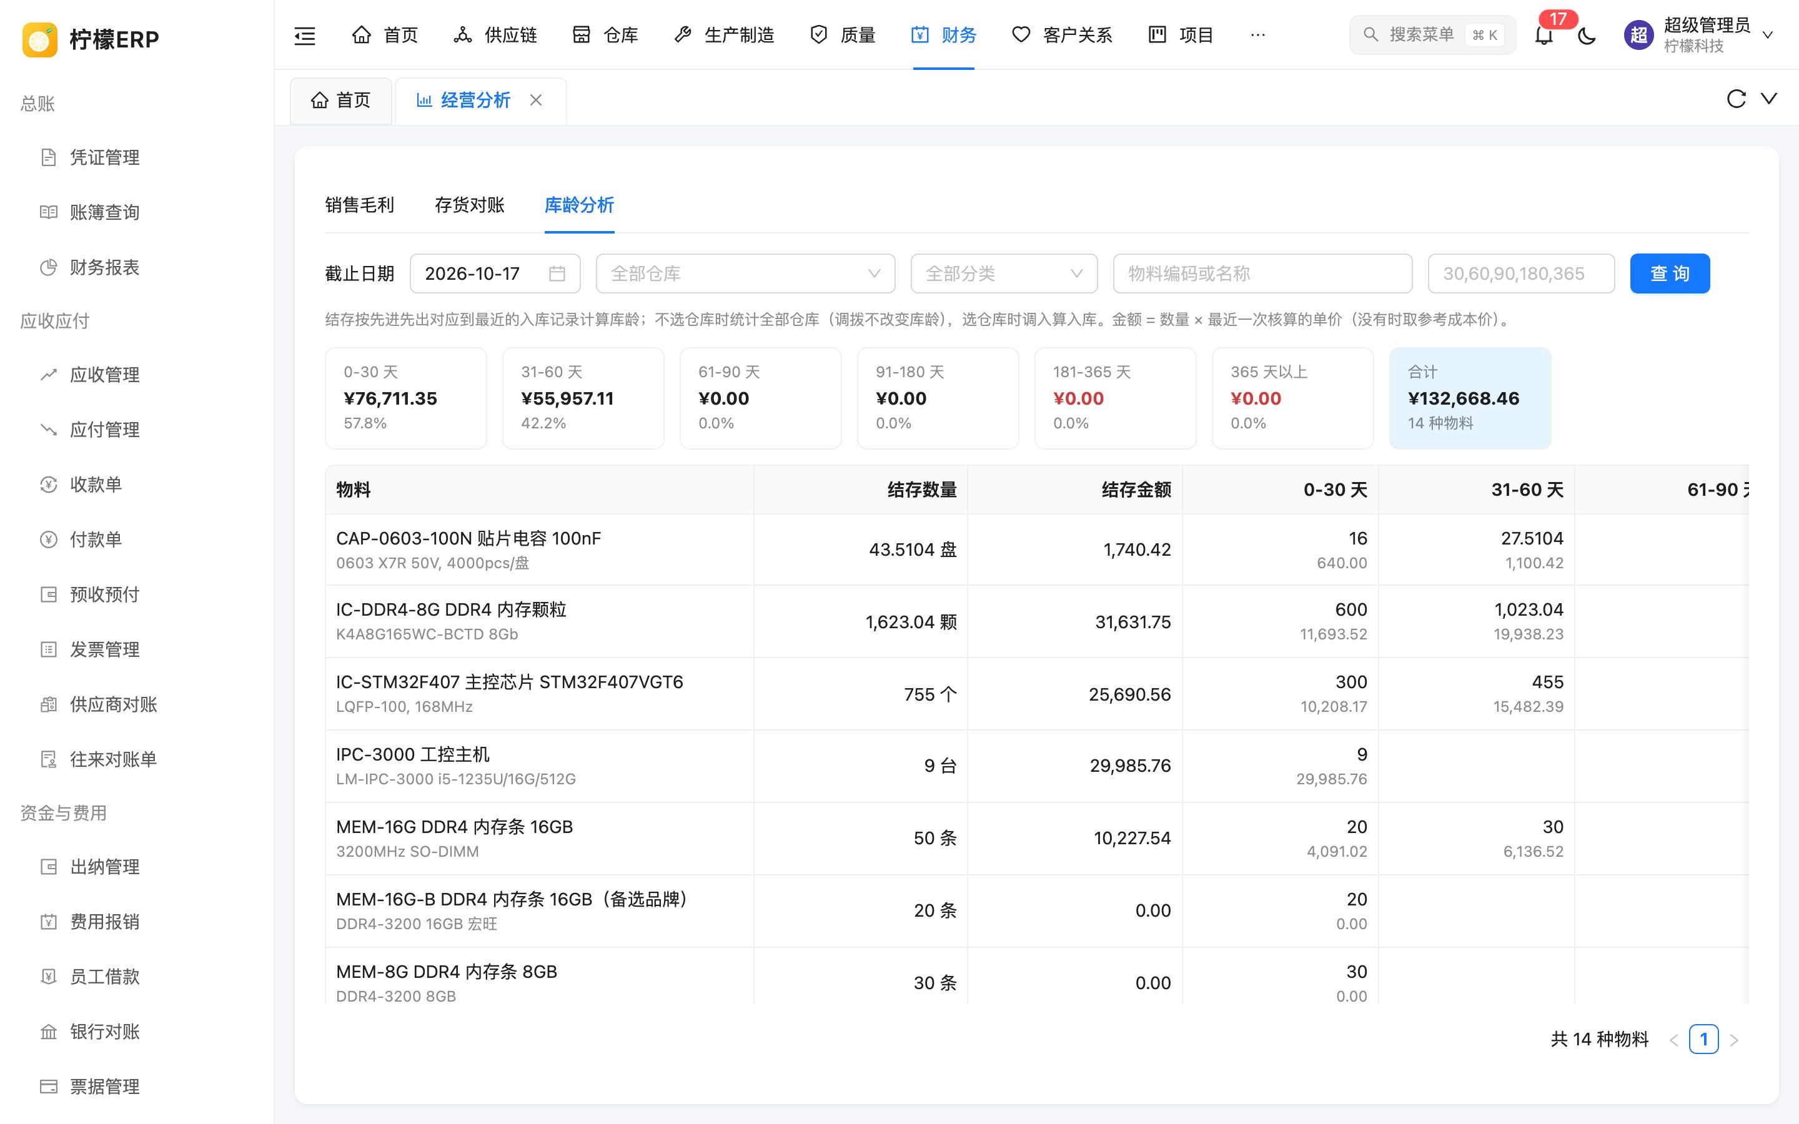This screenshot has width=1799, height=1124.
Task: Switch to 销售毛利 tab
Action: click(360, 205)
